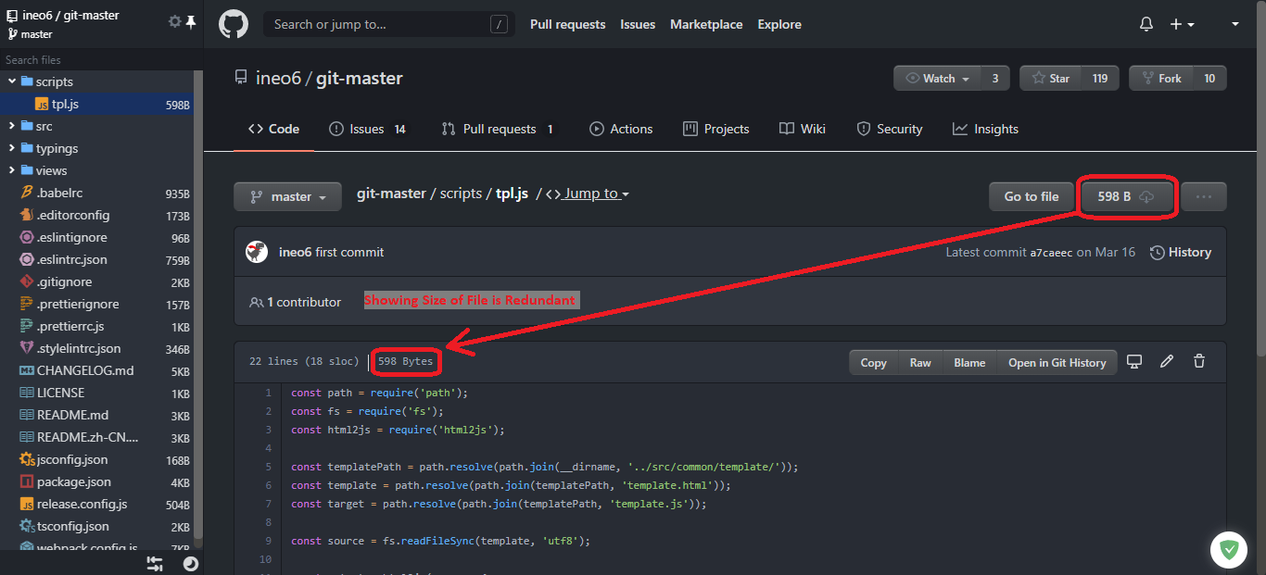
Task: Click the sidebar file tree scrollbar
Action: 198,306
